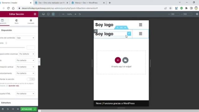199x112 pixels.
Task: Select the Estilo tab
Action: click(16, 21)
